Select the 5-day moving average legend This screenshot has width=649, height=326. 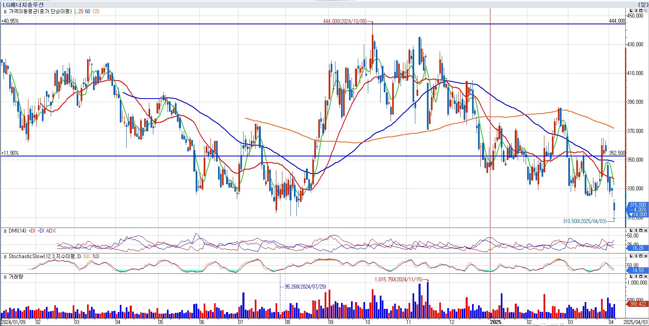click(75, 12)
